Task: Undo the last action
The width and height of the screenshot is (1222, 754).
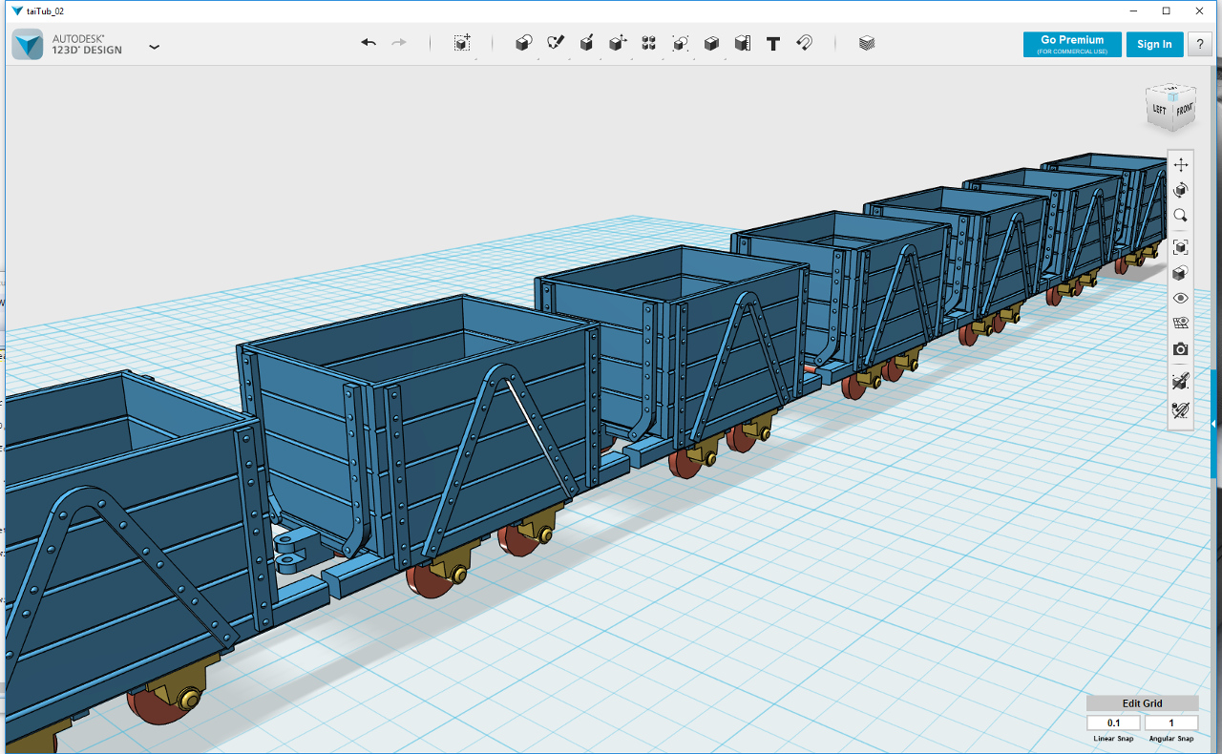Action: pos(369,43)
